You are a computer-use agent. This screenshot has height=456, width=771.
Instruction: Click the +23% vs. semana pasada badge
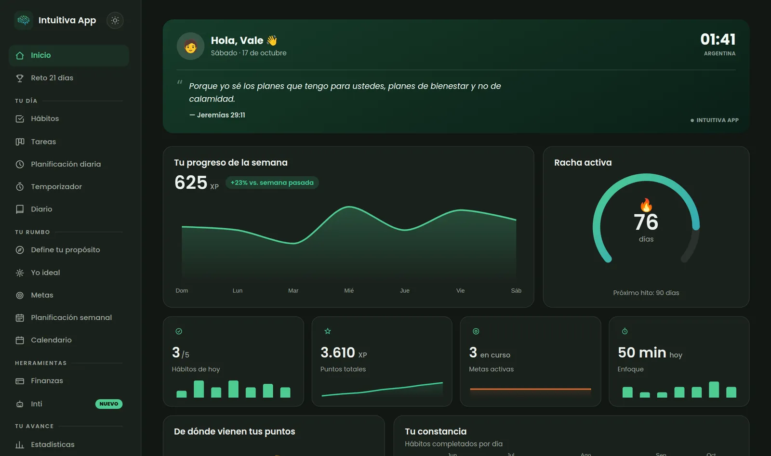coord(272,182)
